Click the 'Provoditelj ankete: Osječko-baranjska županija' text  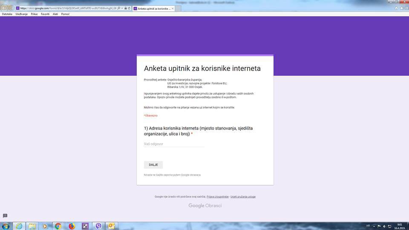coord(173,80)
